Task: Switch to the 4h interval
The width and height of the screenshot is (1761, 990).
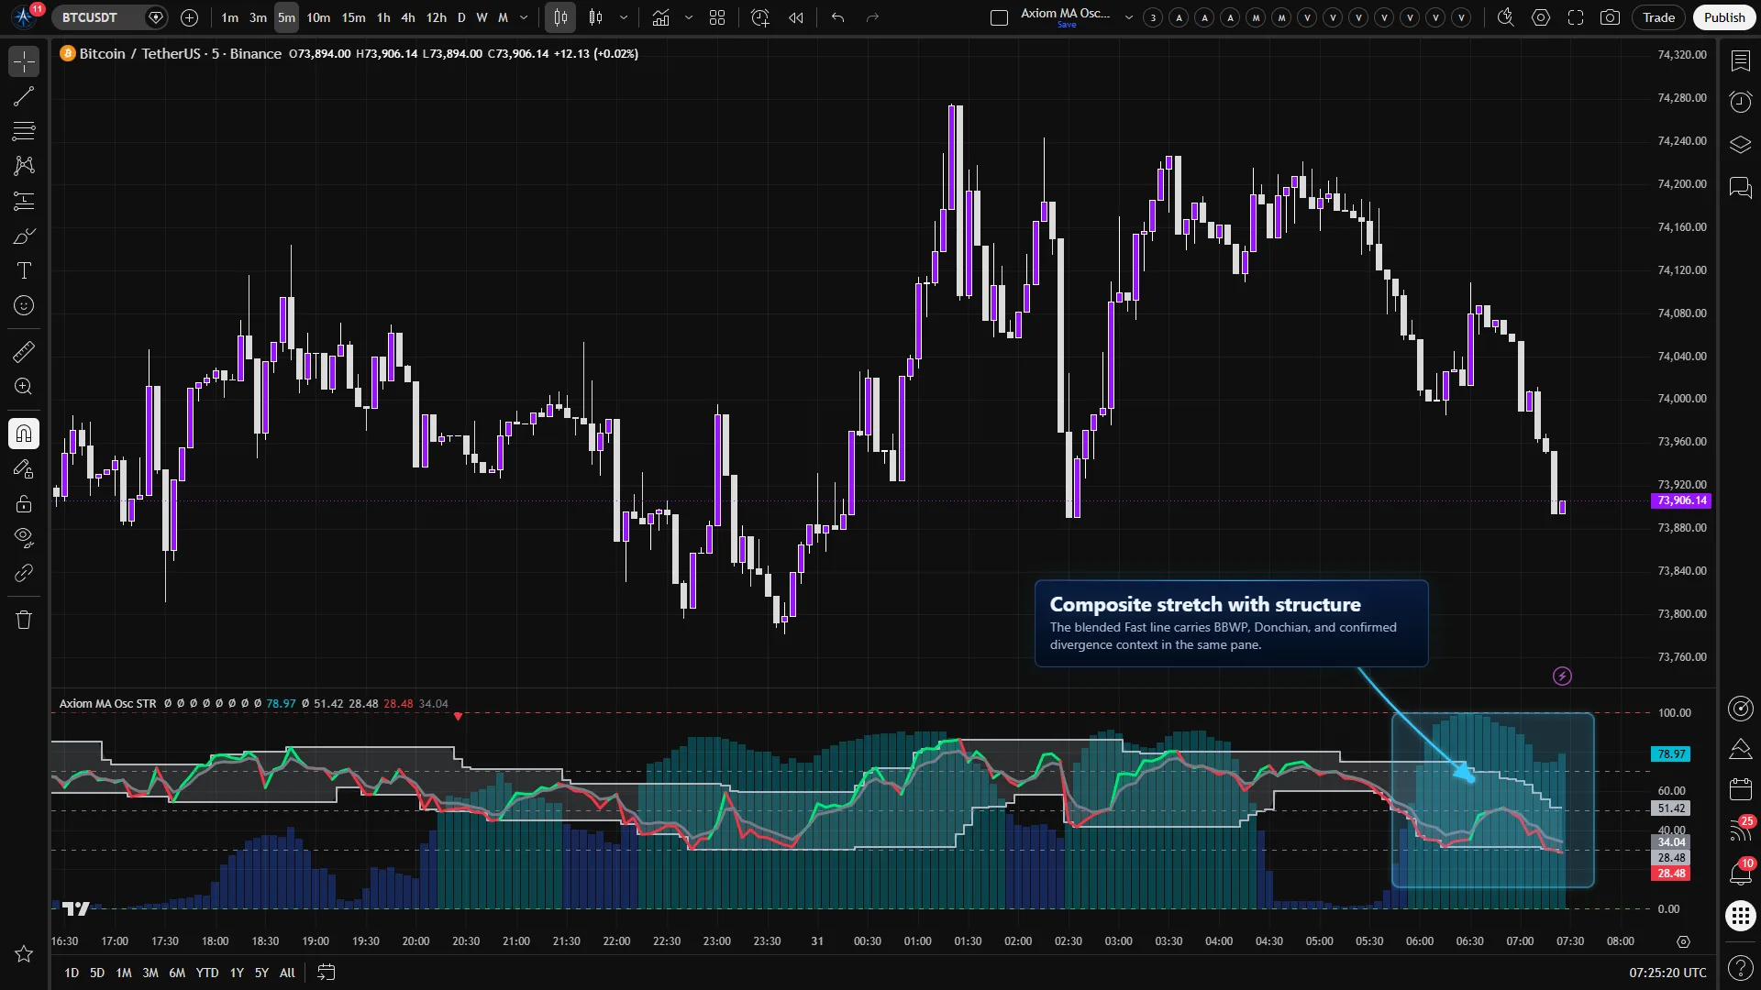Action: tap(408, 17)
